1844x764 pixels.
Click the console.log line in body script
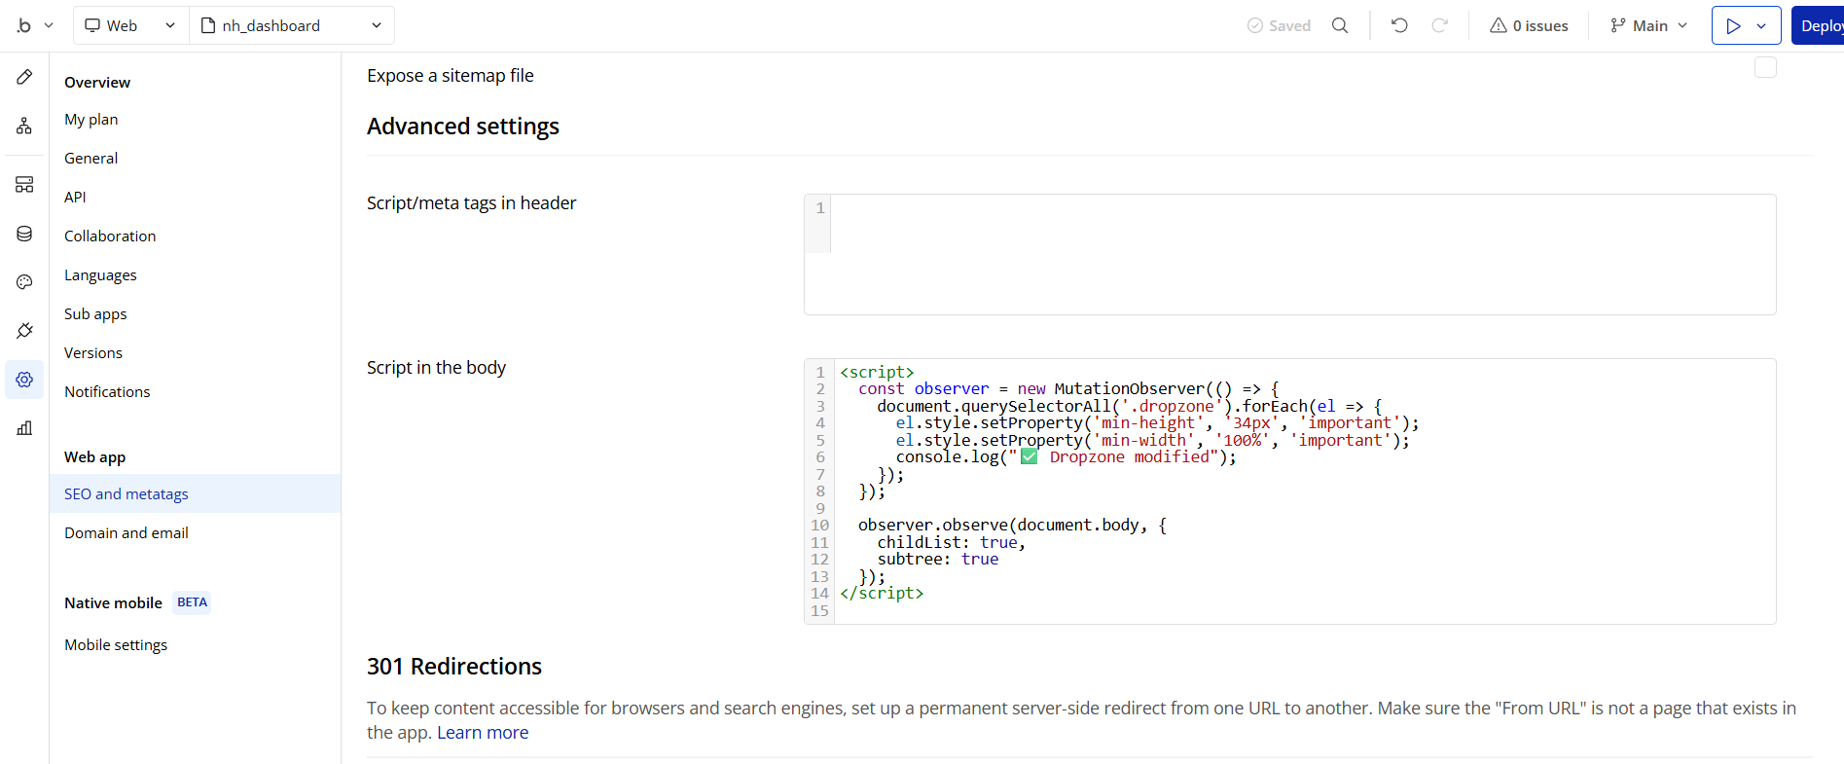tap(1066, 457)
